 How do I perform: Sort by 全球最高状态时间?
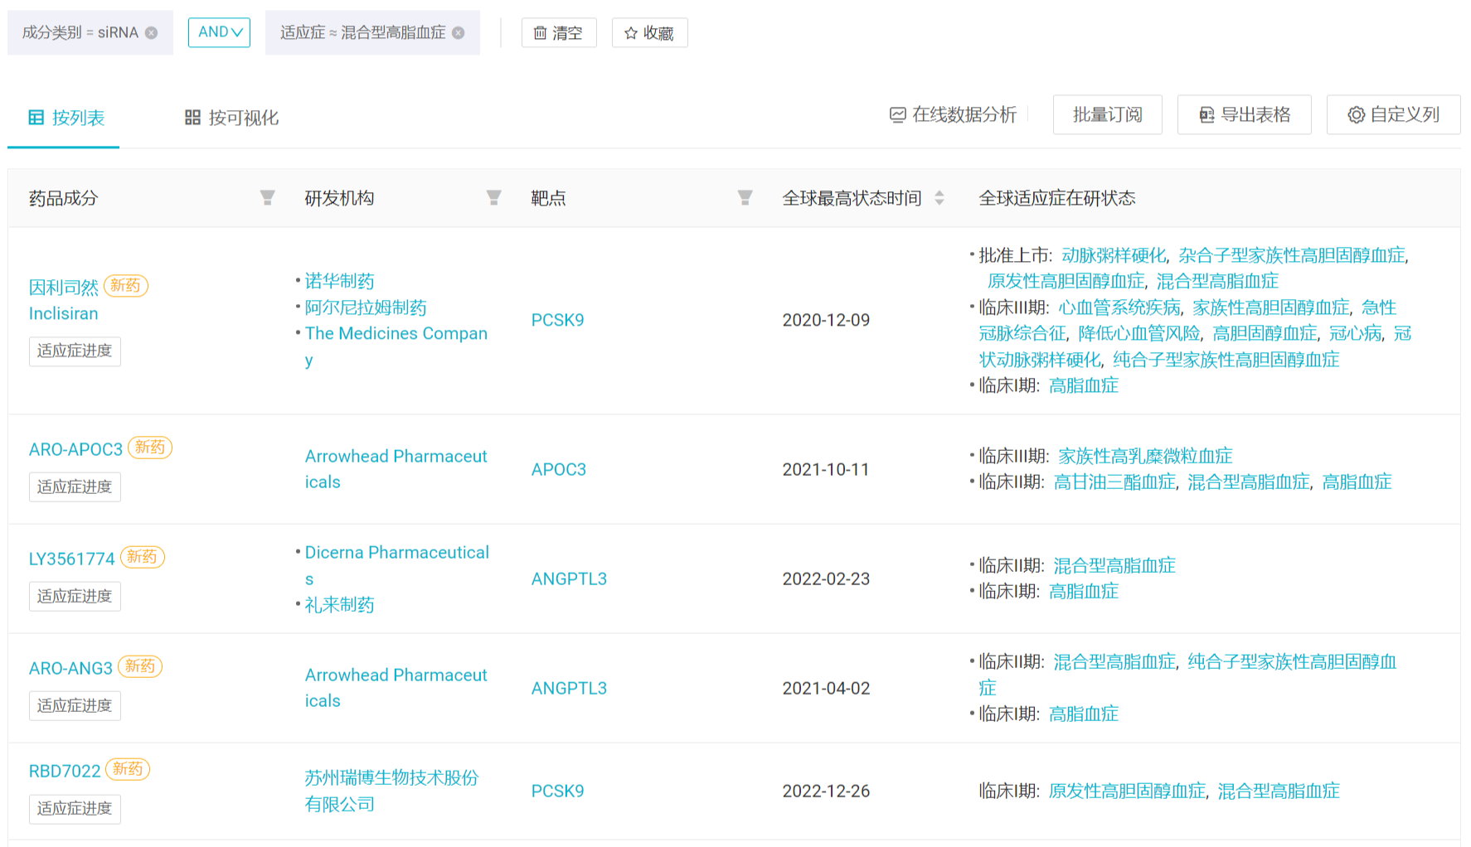point(939,197)
